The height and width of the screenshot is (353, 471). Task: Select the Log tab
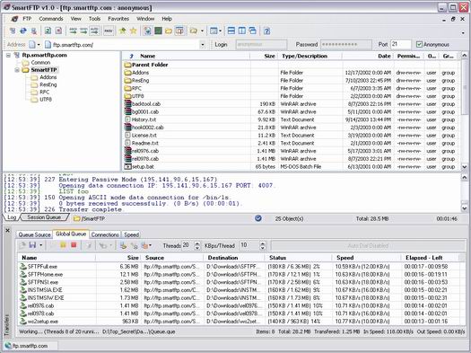[12, 217]
